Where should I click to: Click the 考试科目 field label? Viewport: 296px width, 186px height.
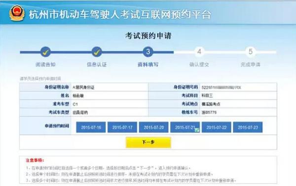coord(190,95)
